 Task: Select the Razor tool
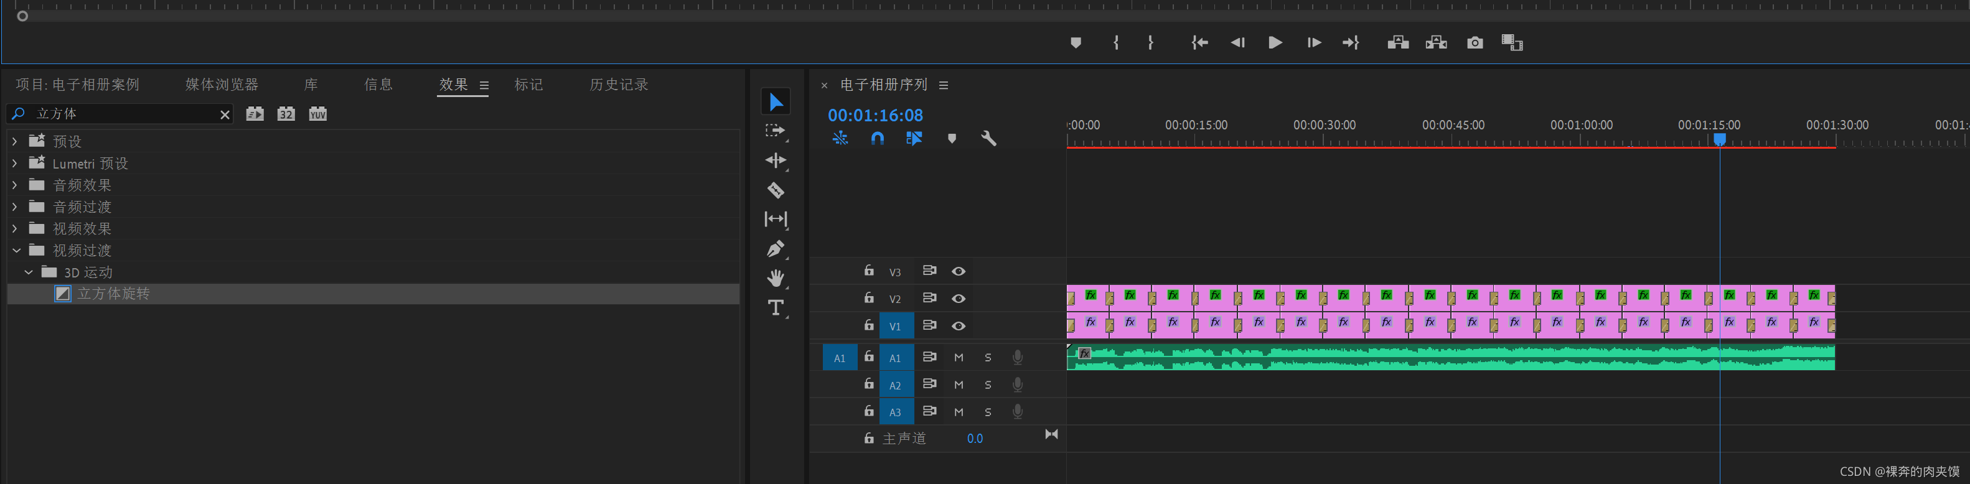click(x=776, y=190)
